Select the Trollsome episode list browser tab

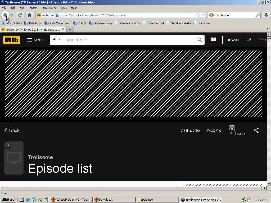(33, 30)
